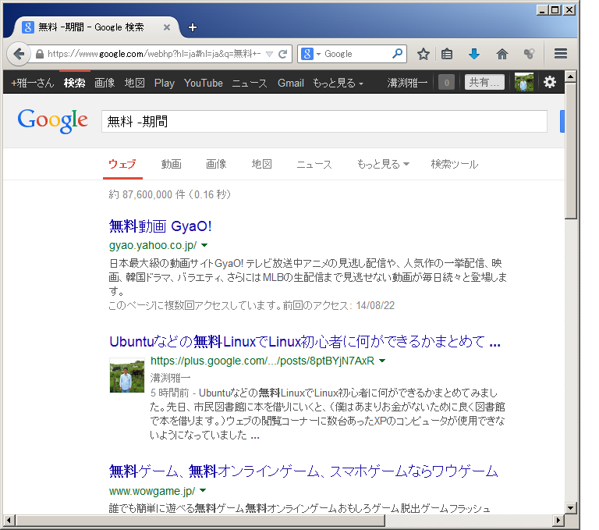Open the Firefox hamburger menu

561,54
